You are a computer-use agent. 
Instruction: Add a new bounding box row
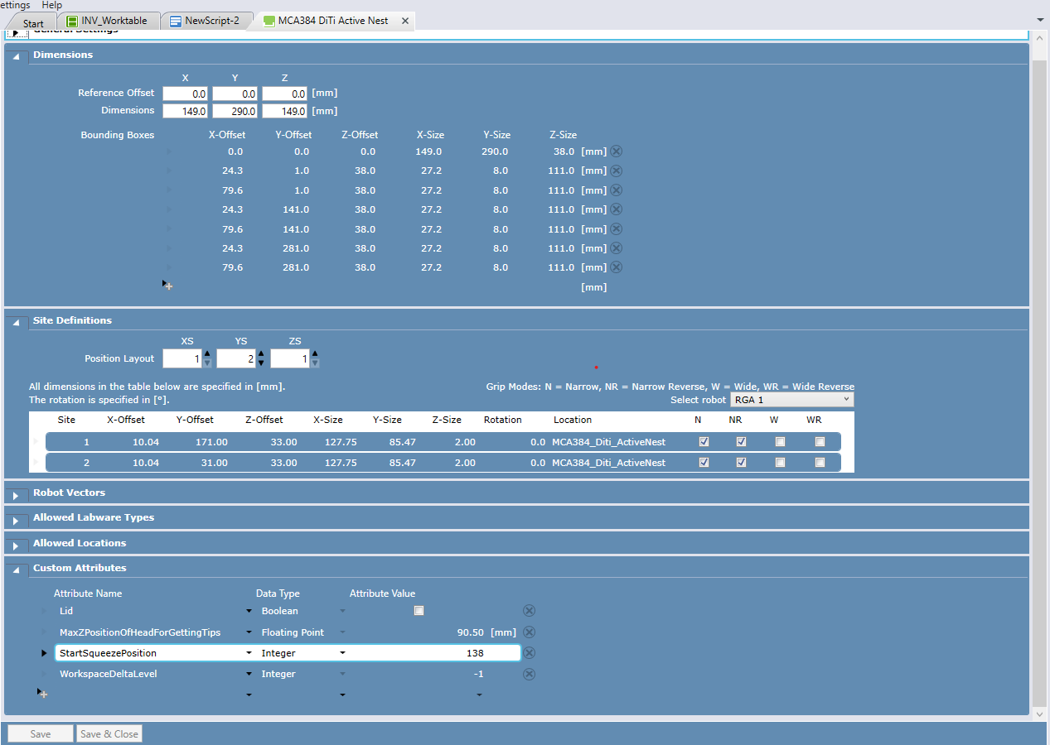pos(167,286)
